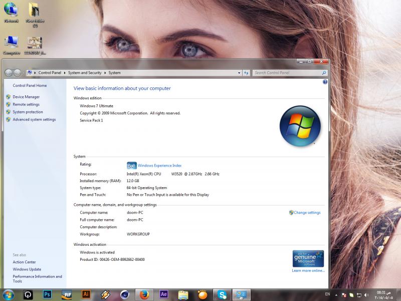Click the Service Pack 1 text

[x=91, y=120]
